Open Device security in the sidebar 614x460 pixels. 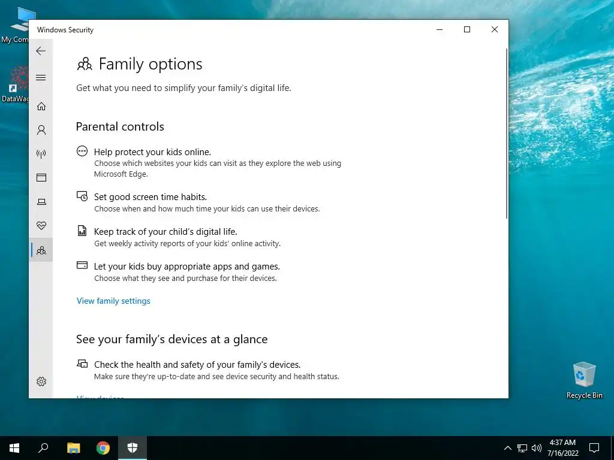[41, 202]
